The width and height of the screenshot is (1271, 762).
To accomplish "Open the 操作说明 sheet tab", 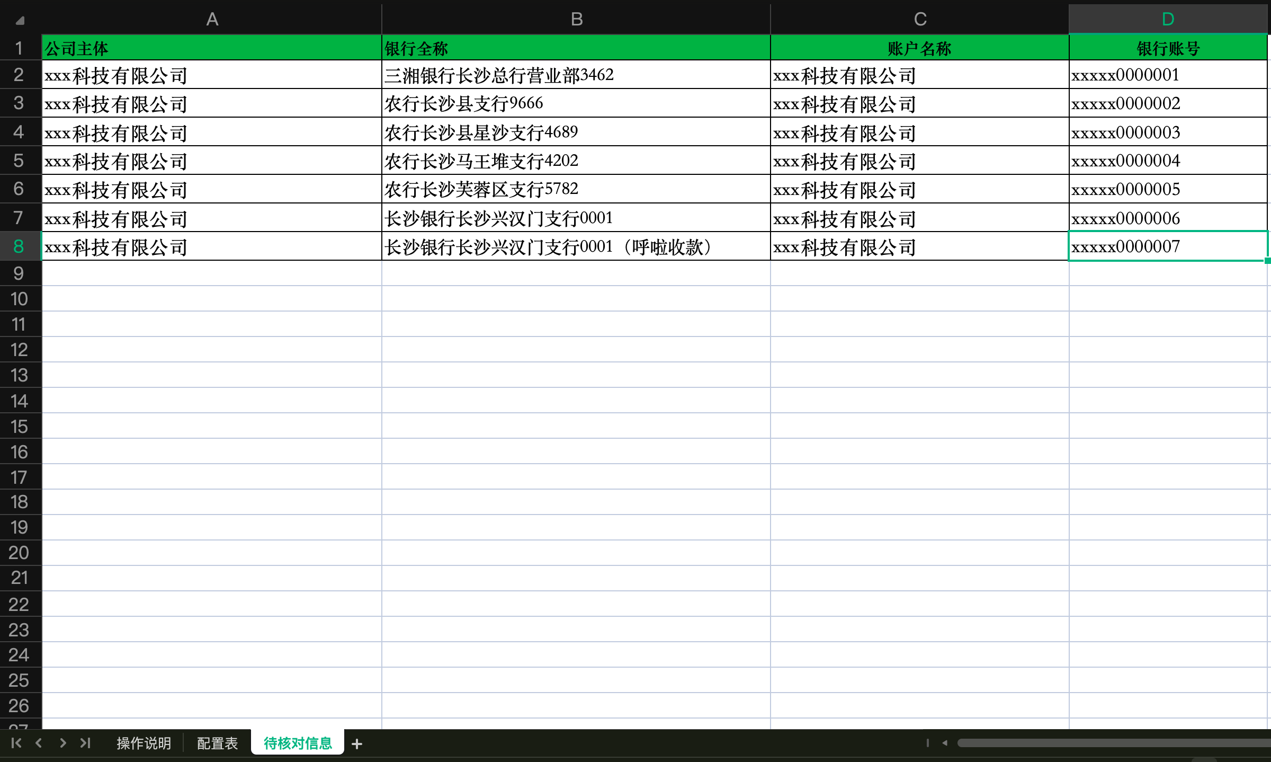I will tap(144, 743).
